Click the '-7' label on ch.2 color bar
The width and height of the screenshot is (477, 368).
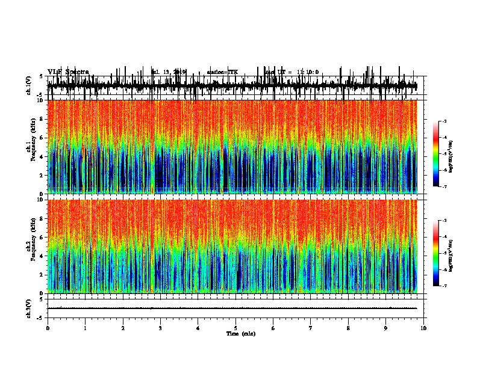tap(444, 286)
